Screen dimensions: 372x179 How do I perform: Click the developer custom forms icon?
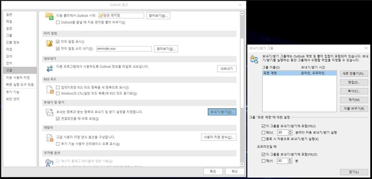point(49,138)
